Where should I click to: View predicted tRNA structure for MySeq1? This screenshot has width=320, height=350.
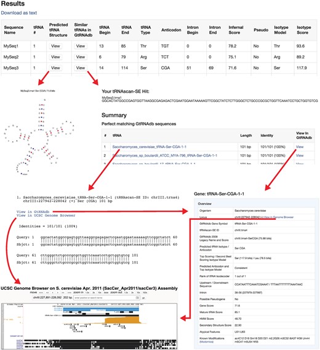(x=55, y=46)
